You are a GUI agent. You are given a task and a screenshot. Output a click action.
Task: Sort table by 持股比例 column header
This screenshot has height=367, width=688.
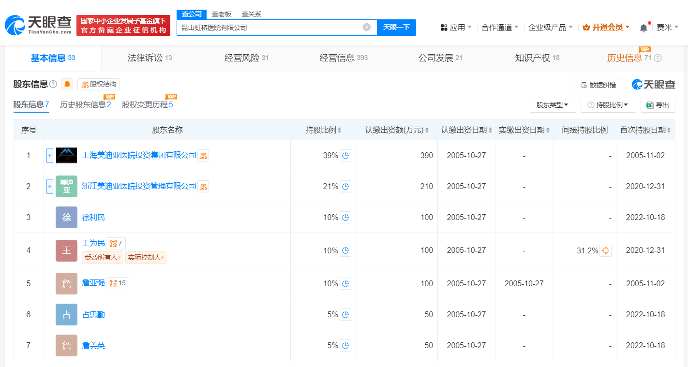pos(323,130)
